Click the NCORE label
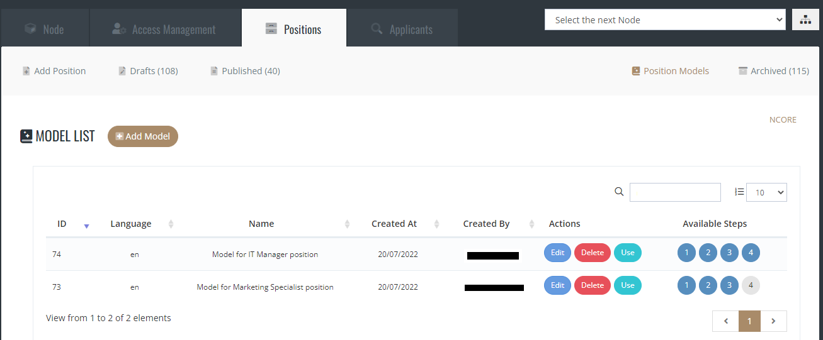 pos(783,119)
